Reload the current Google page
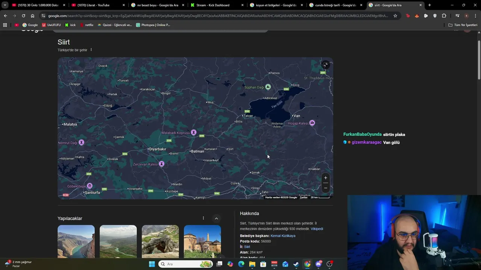Image resolution: width=481 pixels, height=270 pixels. [23, 16]
